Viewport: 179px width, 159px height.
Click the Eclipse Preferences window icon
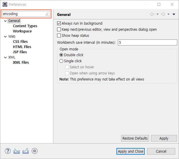click(5, 4)
